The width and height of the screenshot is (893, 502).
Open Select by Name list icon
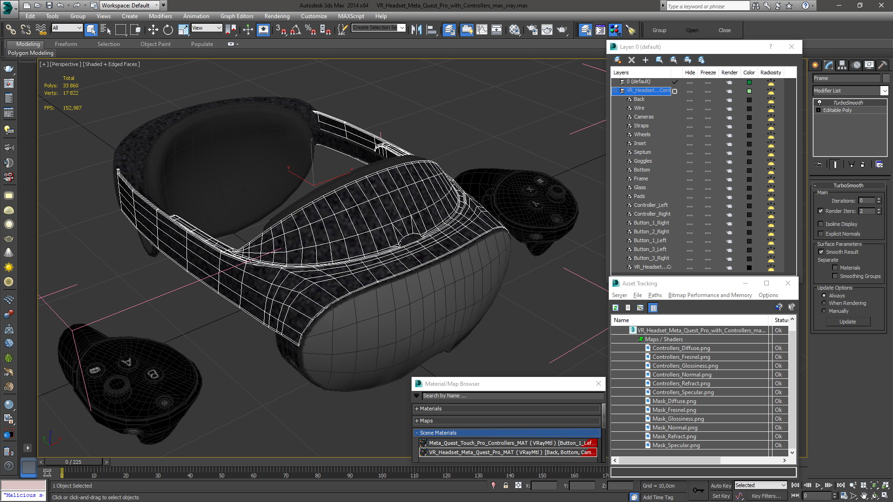106,30
